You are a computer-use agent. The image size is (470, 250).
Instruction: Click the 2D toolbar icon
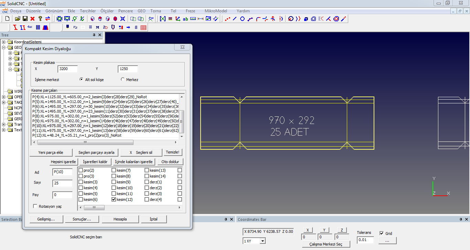pyautogui.click(x=105, y=27)
